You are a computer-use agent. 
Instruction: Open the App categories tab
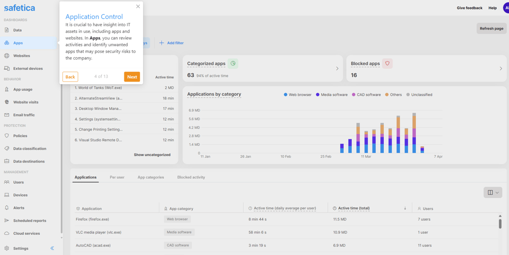click(x=150, y=177)
